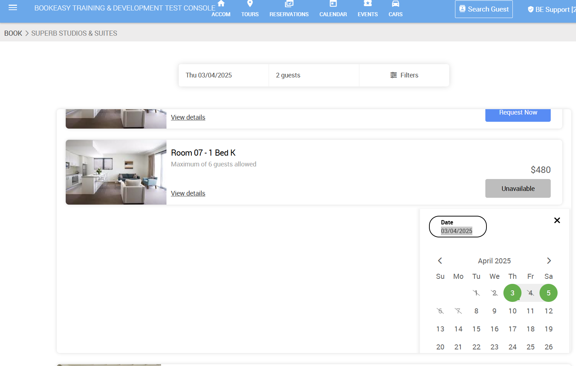
Task: Go to the TOURS section
Action: coord(250,9)
